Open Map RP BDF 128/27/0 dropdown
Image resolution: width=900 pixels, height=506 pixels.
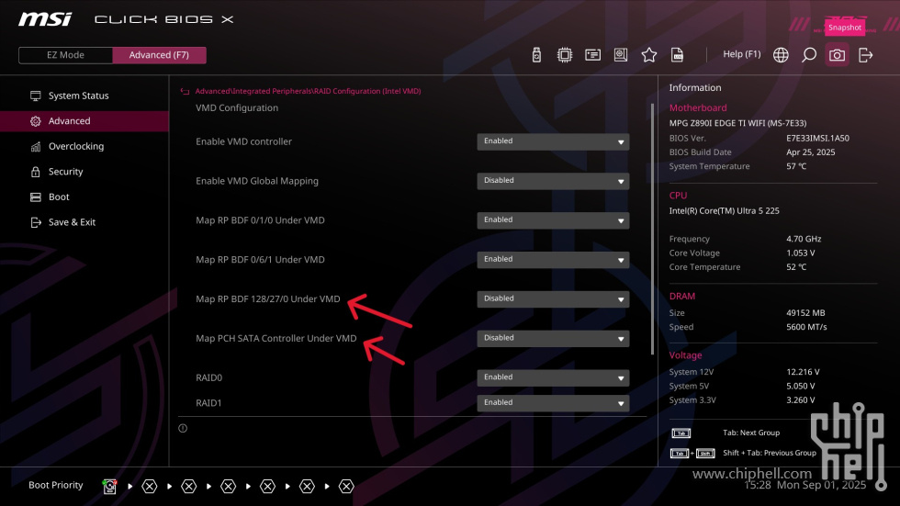pos(553,299)
